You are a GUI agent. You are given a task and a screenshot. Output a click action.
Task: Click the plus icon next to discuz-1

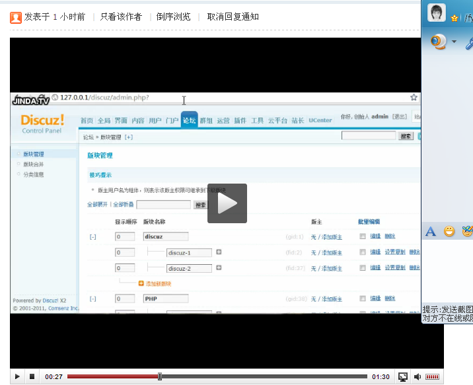(219, 252)
